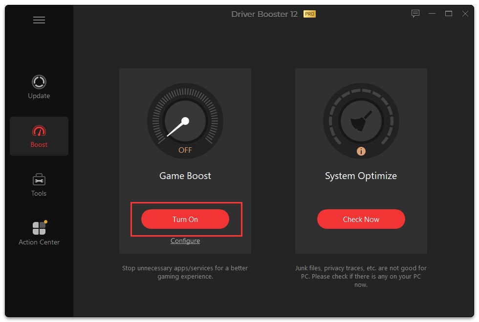
Task: Open the Update section
Action: [39, 87]
